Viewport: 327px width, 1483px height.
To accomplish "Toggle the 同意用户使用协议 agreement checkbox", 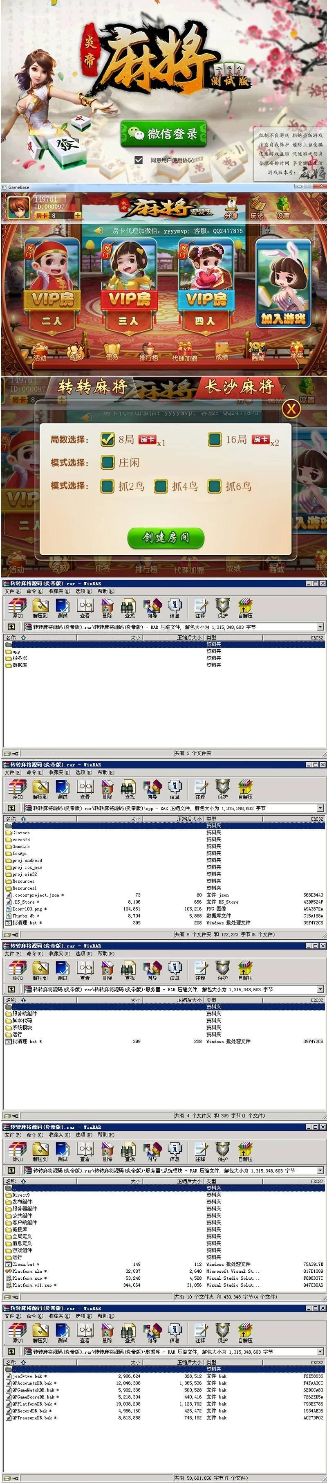I will click(138, 160).
